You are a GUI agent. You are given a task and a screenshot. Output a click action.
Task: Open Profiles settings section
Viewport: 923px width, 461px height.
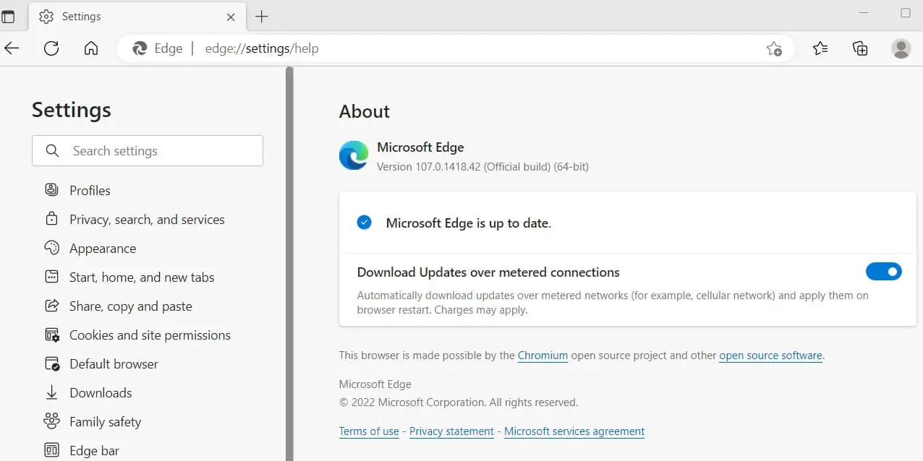[x=90, y=191]
